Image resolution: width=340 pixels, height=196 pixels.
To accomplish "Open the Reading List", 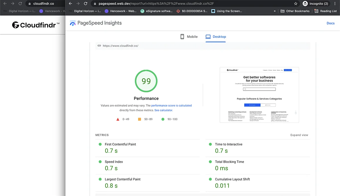I will pyautogui.click(x=326, y=11).
